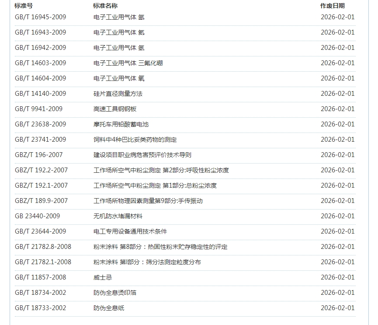Open 硅片直径测量方法 standard
This screenshot has width=378, height=325.
pyautogui.click(x=118, y=94)
